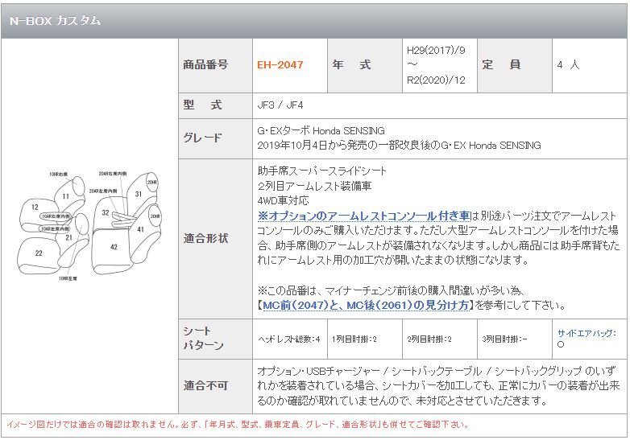Click the 年式 label cell
This screenshot has width=630, height=440.
point(365,65)
